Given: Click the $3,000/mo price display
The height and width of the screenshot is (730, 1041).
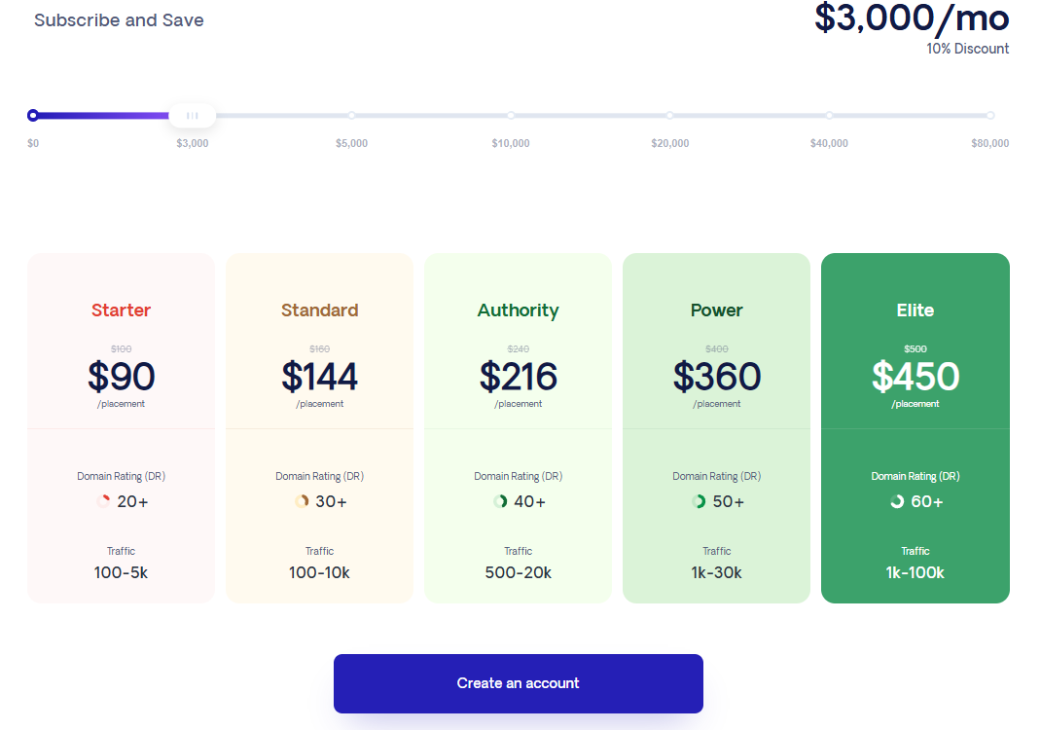Looking at the screenshot, I should 912,18.
